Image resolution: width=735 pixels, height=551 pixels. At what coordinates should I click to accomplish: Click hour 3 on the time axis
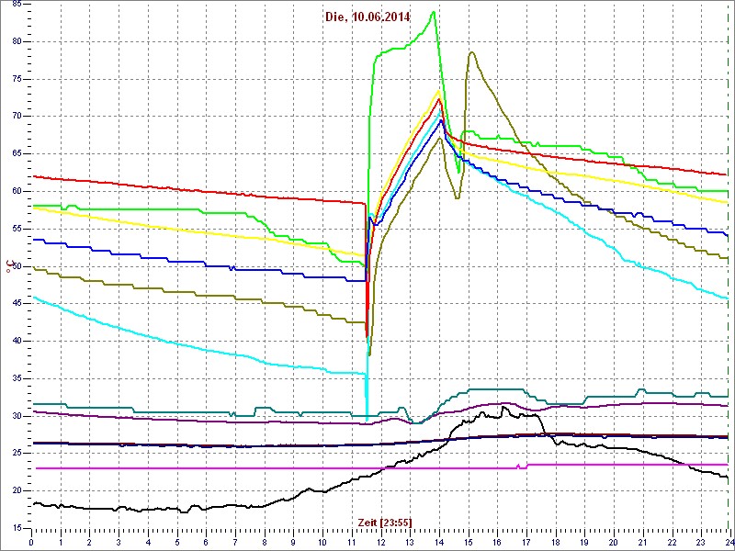[x=119, y=542]
